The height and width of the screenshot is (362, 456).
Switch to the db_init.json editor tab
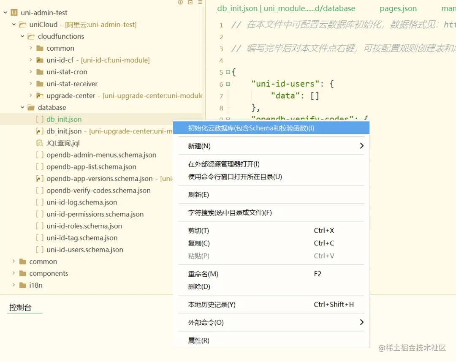point(286,8)
